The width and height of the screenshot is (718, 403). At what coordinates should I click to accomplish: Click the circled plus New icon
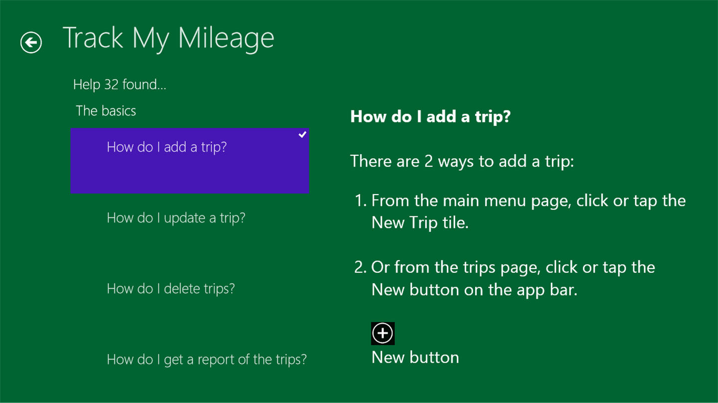point(382,333)
